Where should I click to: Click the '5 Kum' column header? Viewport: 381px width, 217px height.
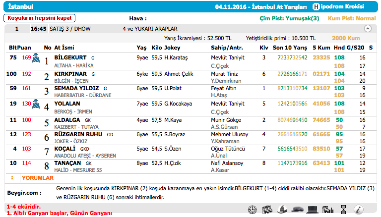point(321,48)
